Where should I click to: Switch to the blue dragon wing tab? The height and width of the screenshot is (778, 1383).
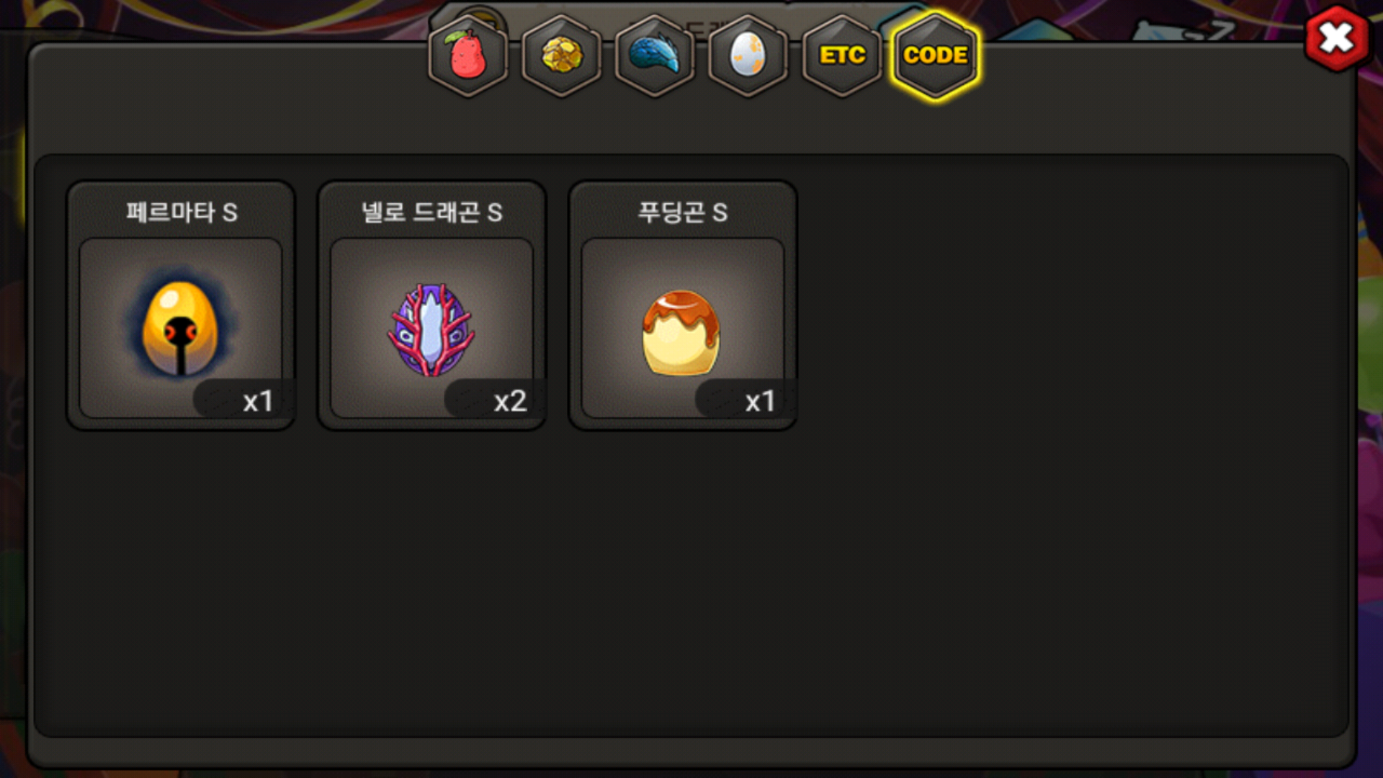(x=655, y=55)
